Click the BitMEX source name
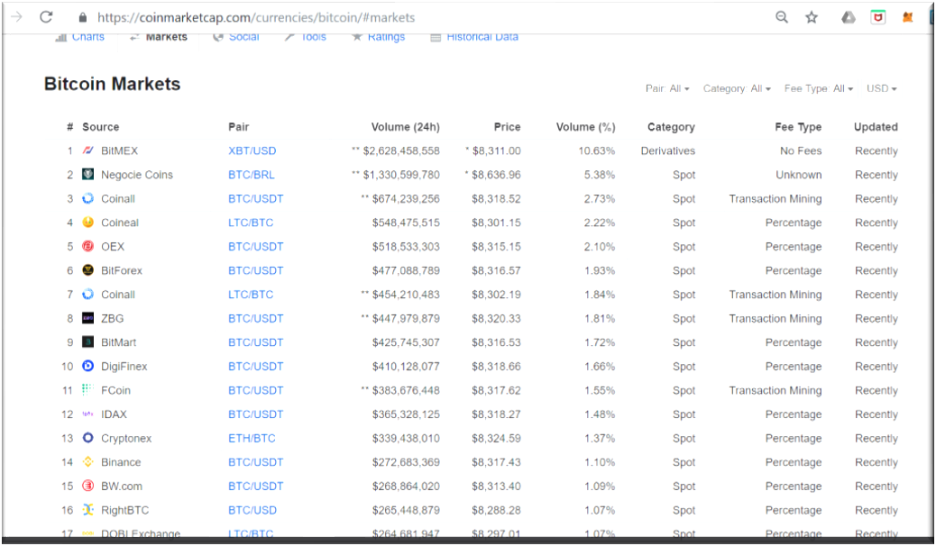936x546 pixels. click(119, 151)
